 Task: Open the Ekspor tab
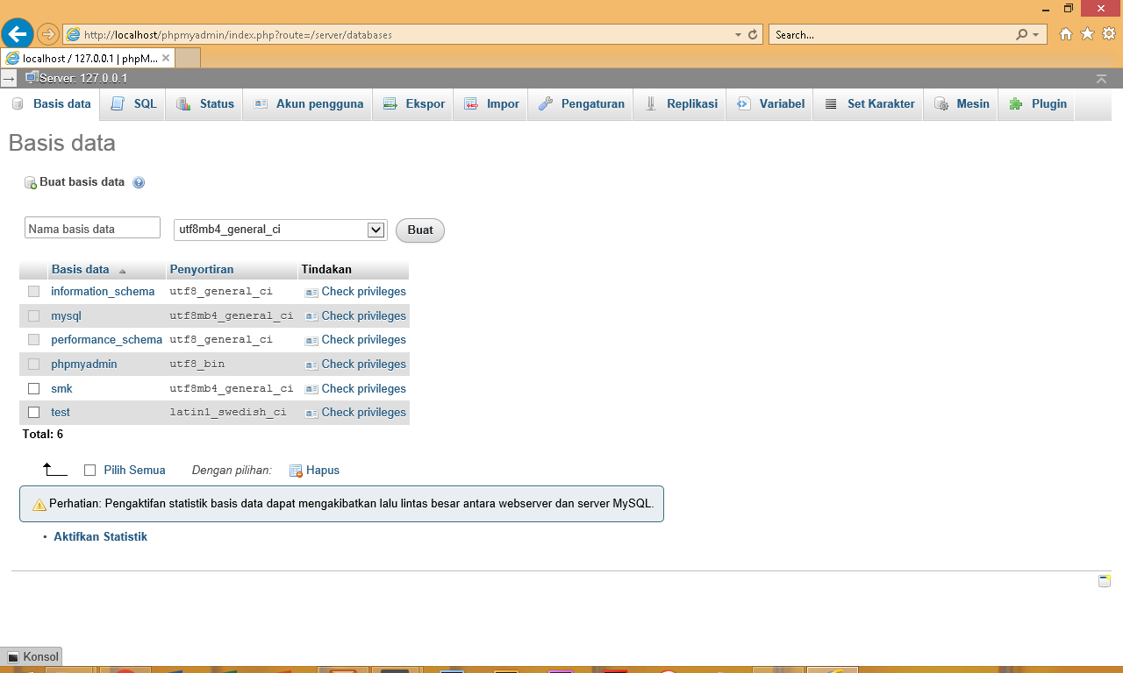[x=414, y=103]
